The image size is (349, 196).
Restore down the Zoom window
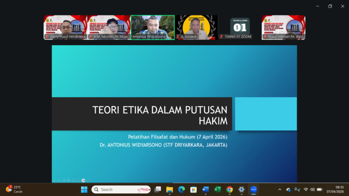pos(330,6)
